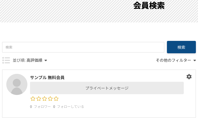Click the fourth rating star

[x=50, y=99]
